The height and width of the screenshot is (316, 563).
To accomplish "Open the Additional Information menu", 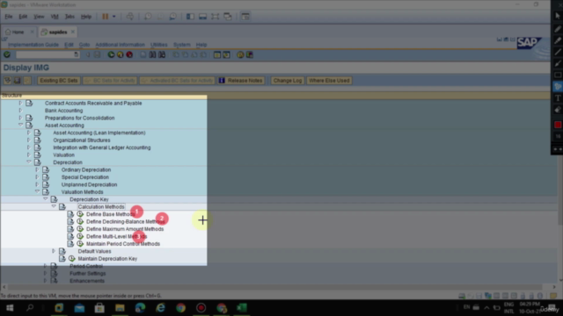I will 120,45.
